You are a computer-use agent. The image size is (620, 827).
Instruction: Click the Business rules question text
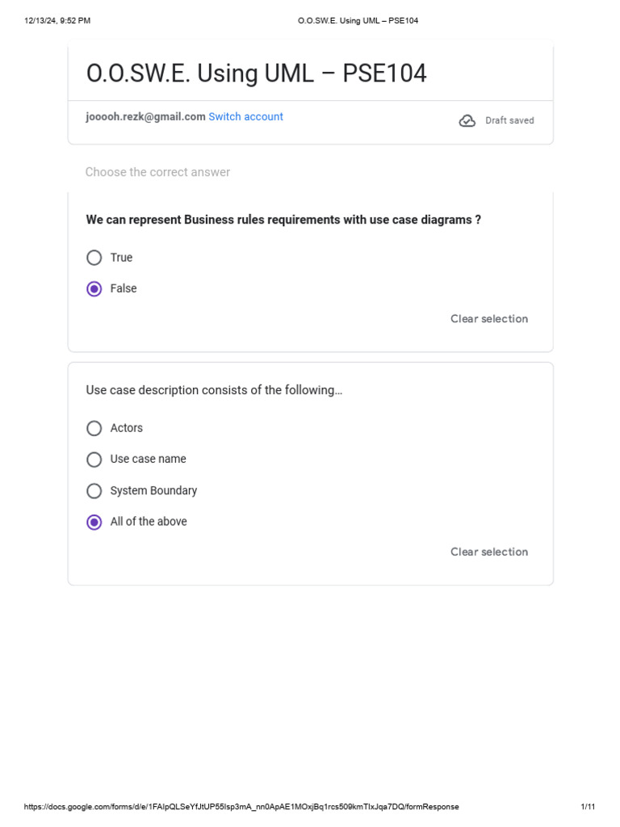point(283,220)
